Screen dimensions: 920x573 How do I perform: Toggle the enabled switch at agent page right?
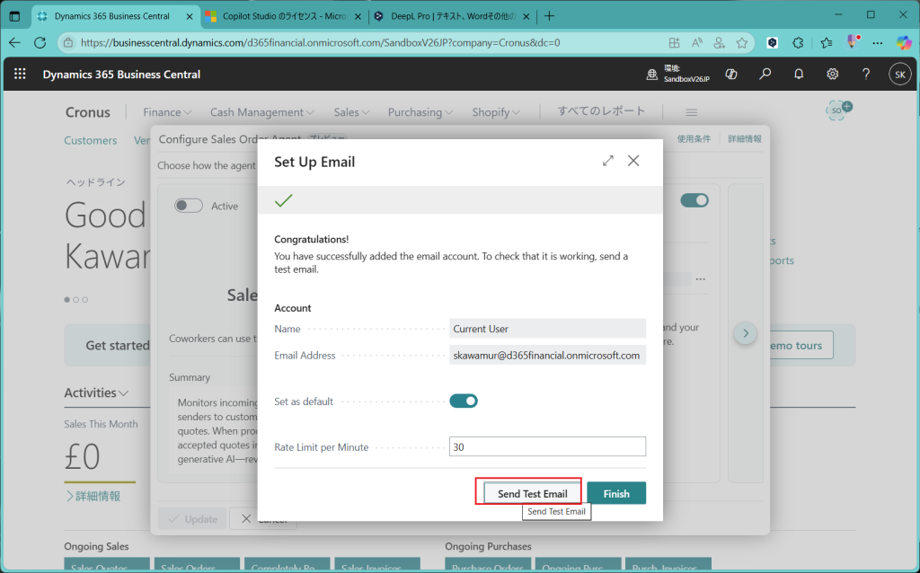(x=694, y=200)
